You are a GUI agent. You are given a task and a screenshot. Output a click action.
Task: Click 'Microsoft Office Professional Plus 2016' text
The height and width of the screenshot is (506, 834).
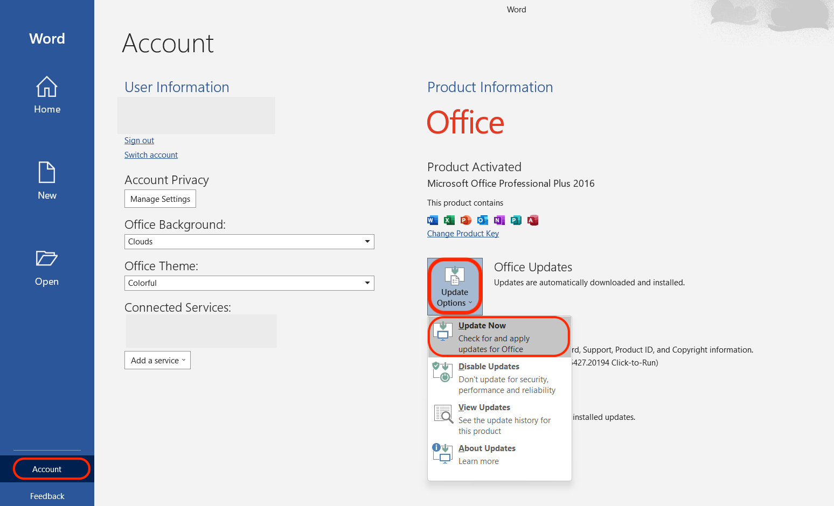pos(511,184)
